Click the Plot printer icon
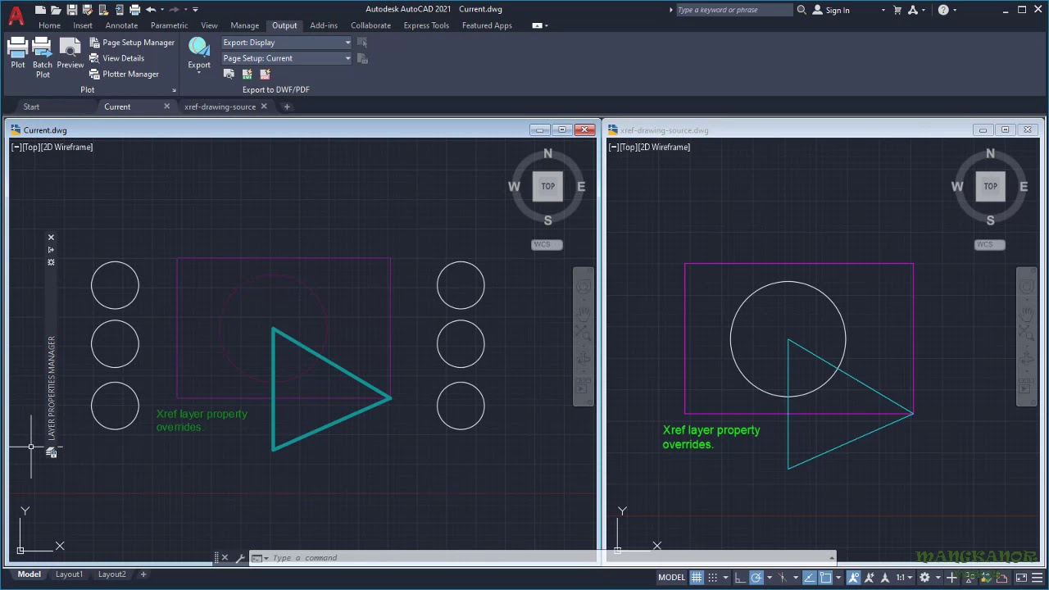This screenshot has width=1049, height=590. pos(17,48)
